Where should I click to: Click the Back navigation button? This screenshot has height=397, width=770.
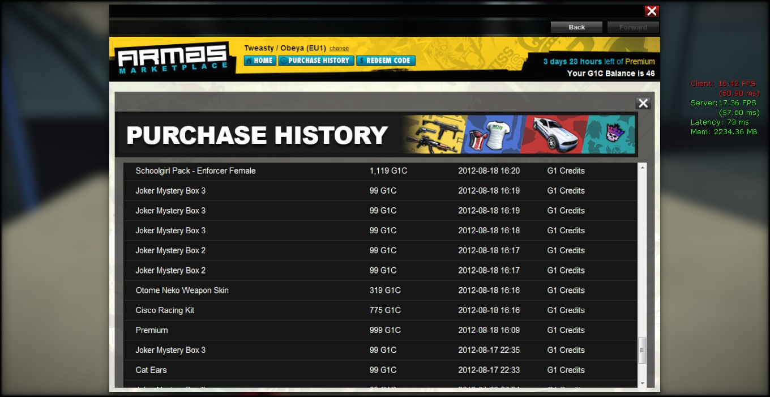(x=577, y=27)
